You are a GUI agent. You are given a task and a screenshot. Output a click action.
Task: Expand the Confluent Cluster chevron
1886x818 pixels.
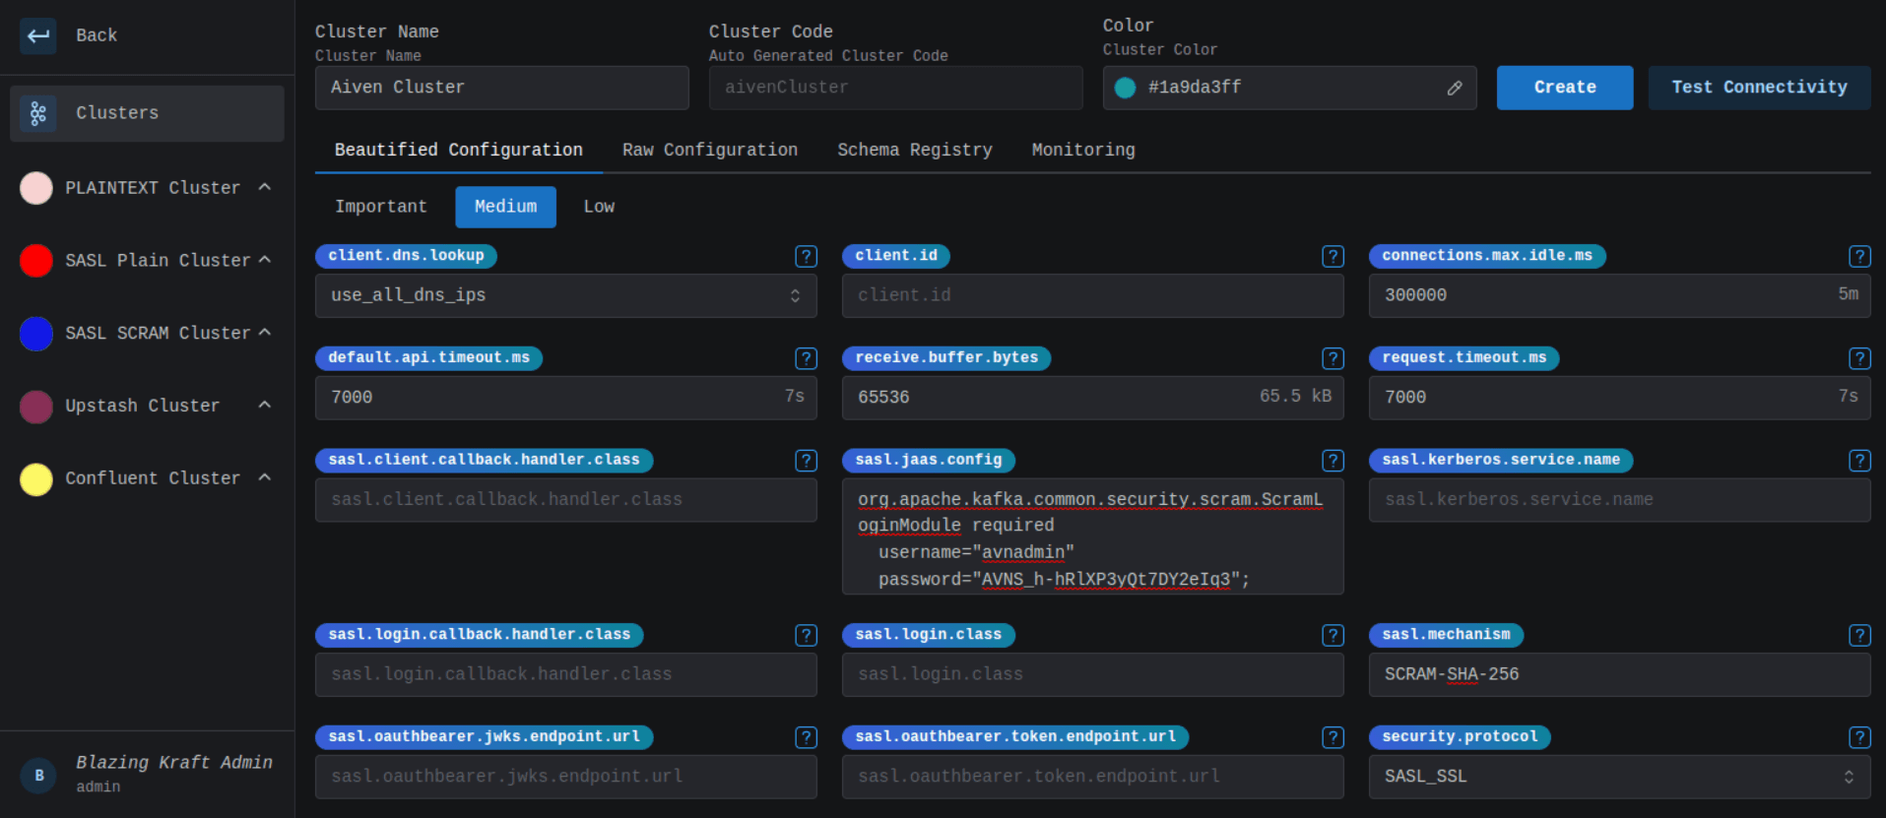click(x=264, y=477)
